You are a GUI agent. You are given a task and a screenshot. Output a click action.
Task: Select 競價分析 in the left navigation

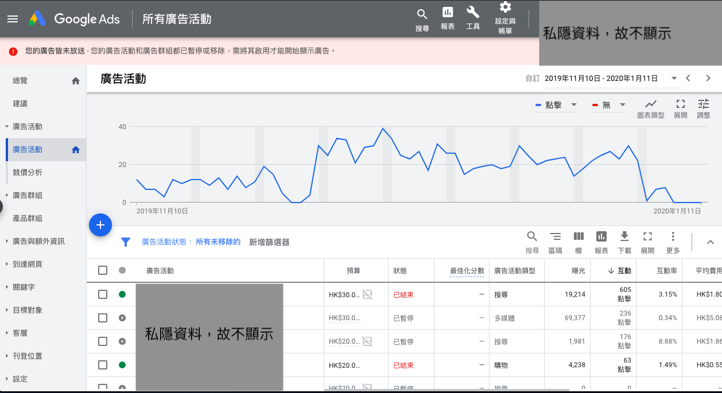click(x=28, y=172)
